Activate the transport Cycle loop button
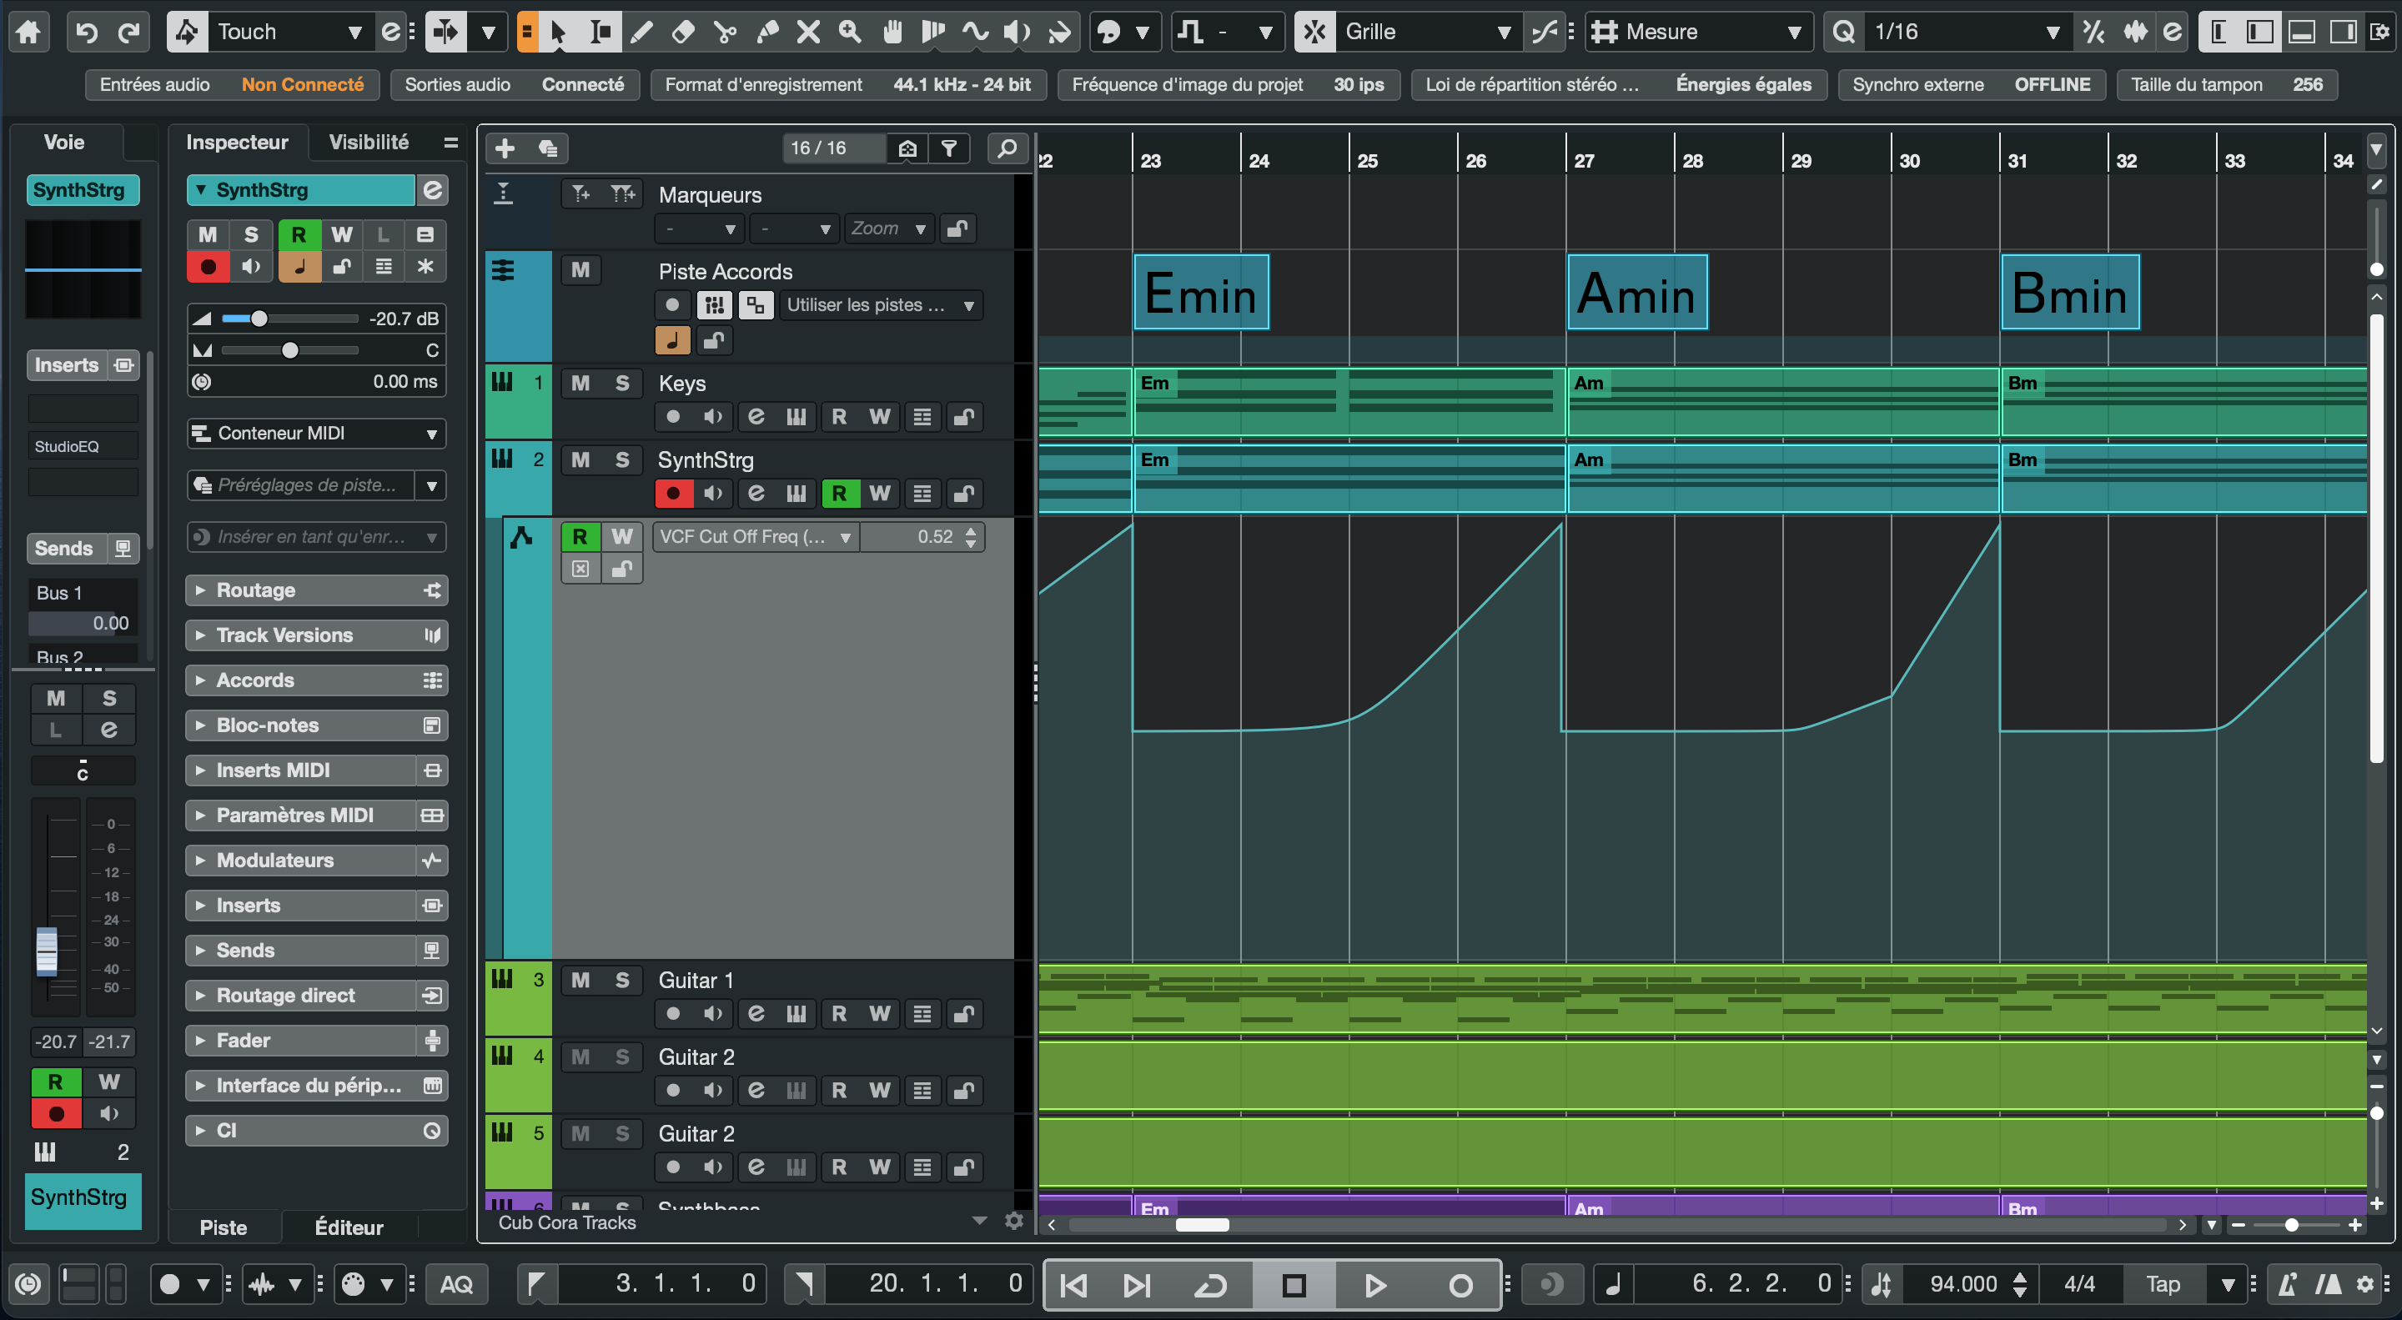 [1209, 1285]
